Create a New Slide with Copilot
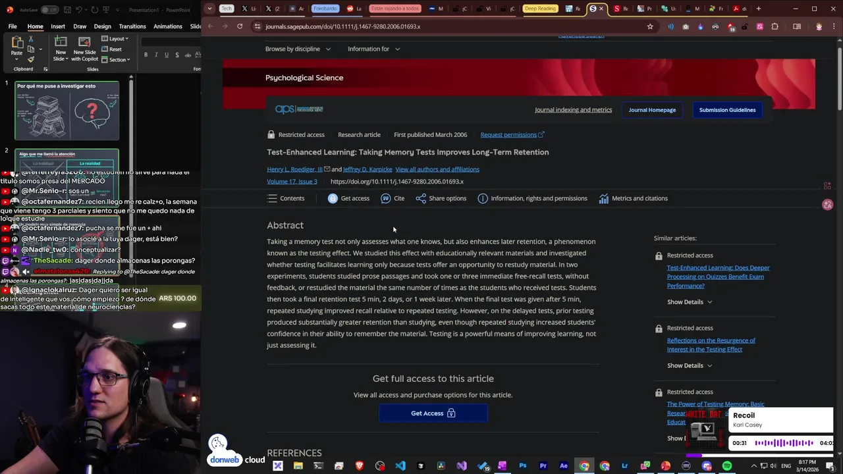 click(x=84, y=49)
